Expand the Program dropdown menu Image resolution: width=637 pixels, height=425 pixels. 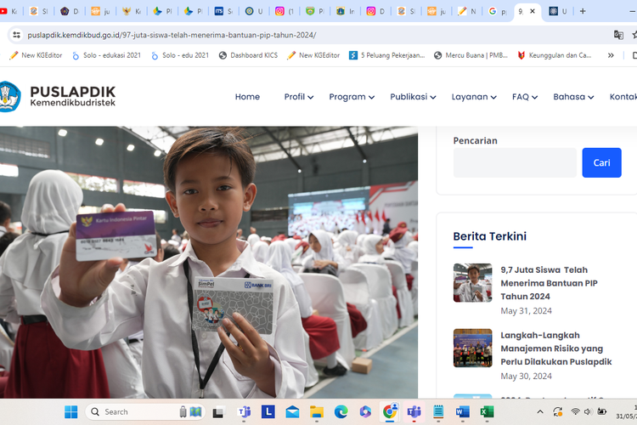(x=351, y=97)
